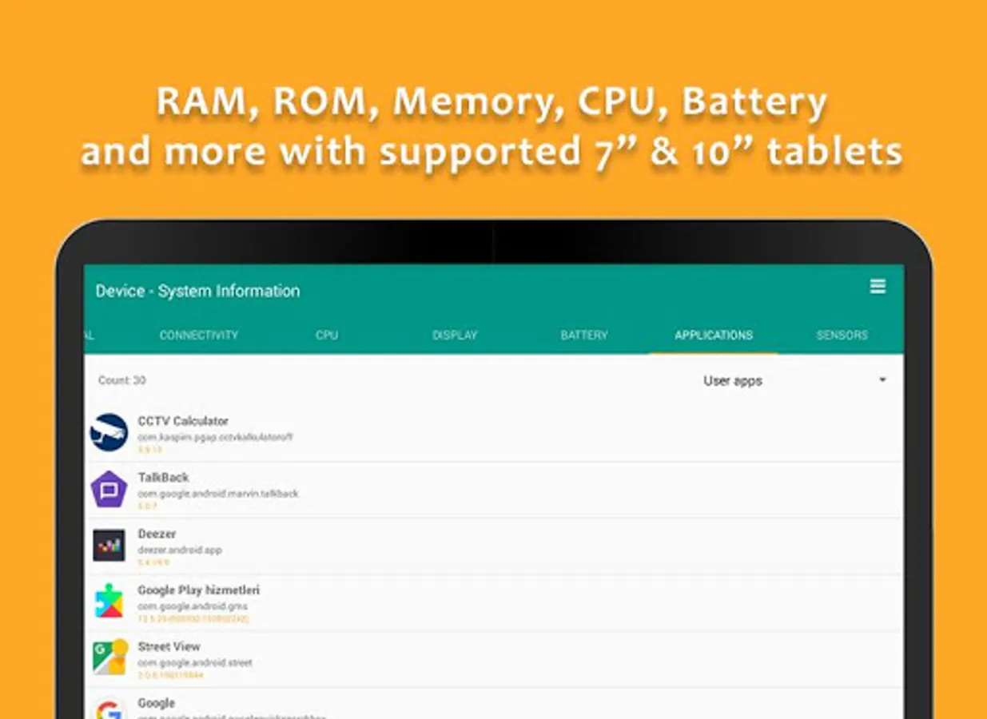Click the Google Play hizmetleri icon
Screen dimensions: 987x719
(109, 602)
